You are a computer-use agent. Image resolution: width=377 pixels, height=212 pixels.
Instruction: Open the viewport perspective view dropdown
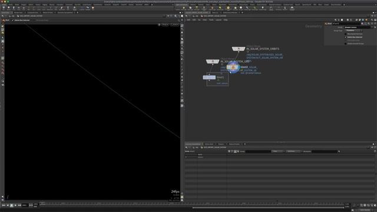165,25
